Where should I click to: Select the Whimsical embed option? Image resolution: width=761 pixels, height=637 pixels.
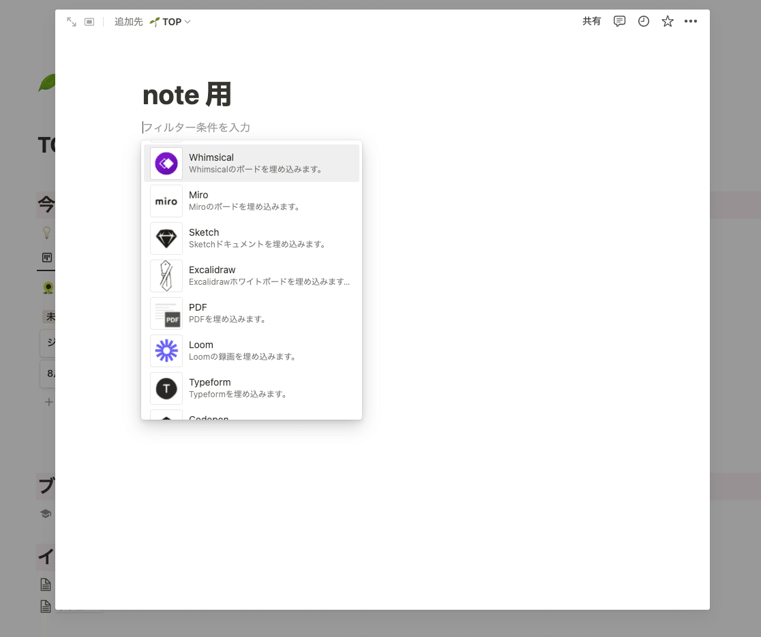tap(252, 164)
